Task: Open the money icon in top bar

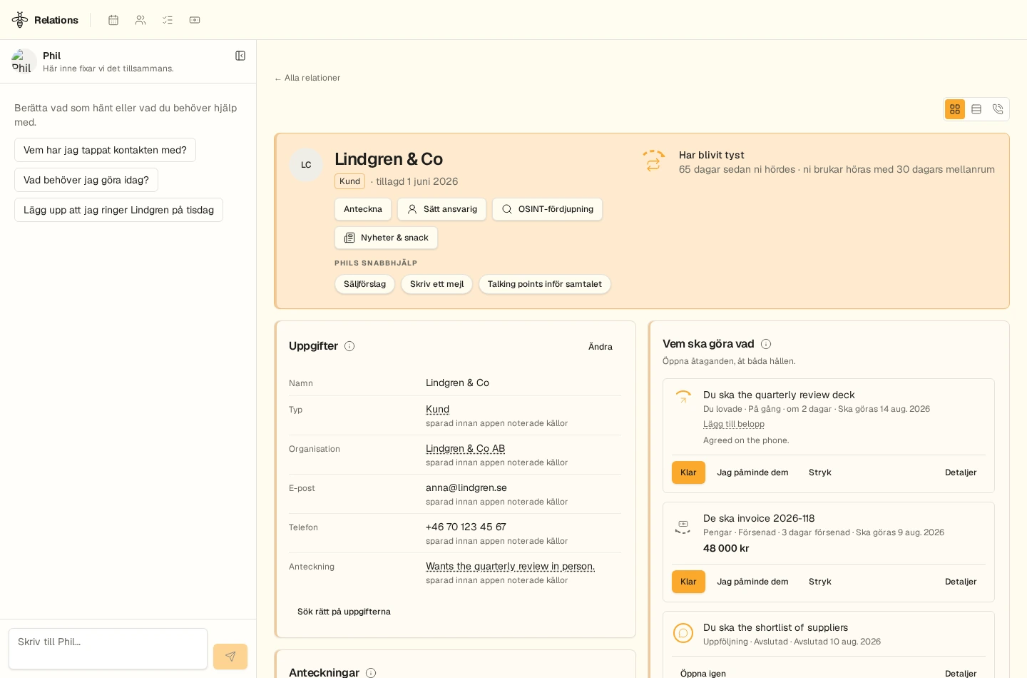Action: coord(195,20)
